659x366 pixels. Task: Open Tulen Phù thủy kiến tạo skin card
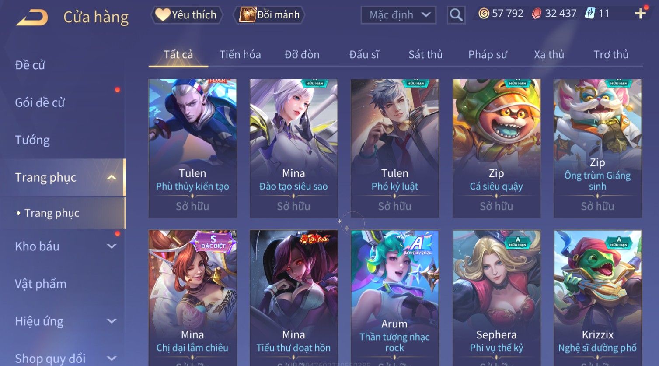click(x=192, y=148)
